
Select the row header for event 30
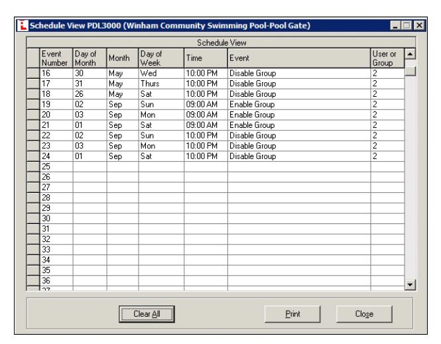[33, 219]
